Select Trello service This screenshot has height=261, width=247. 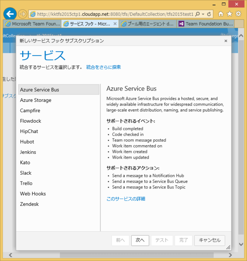tap(59, 183)
